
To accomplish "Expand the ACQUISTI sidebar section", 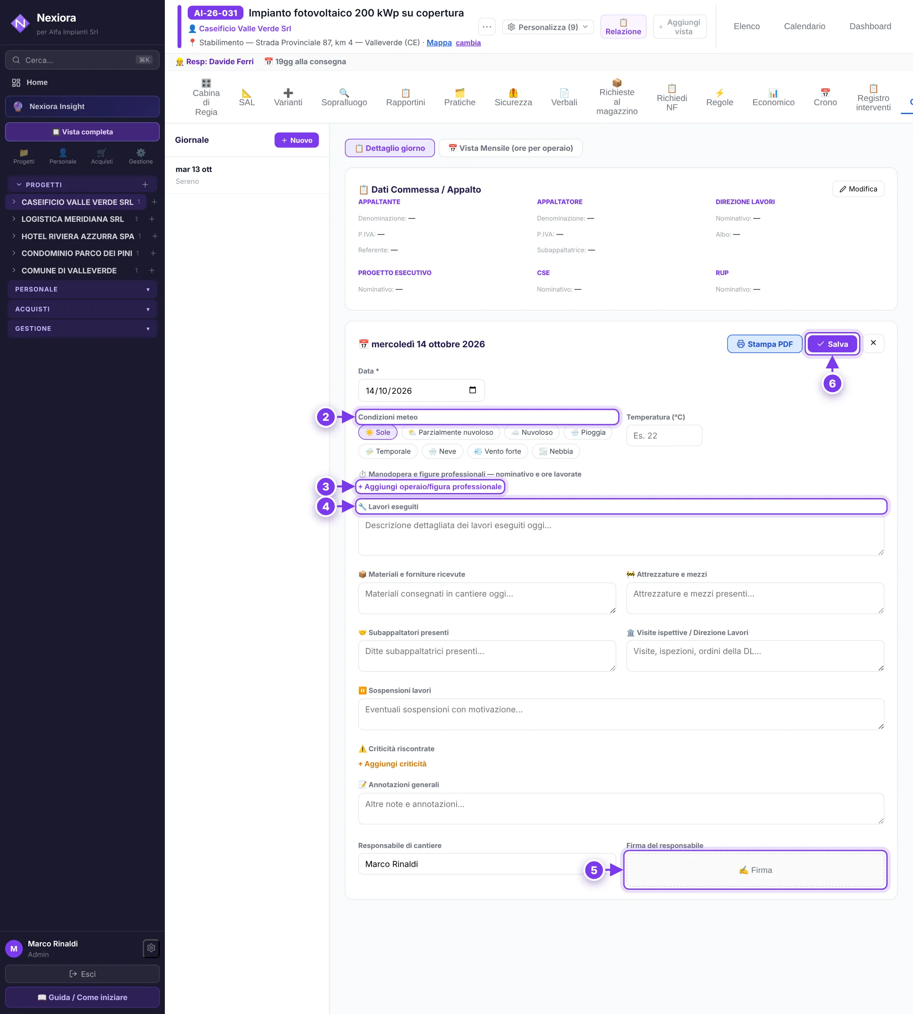I will pyautogui.click(x=82, y=309).
